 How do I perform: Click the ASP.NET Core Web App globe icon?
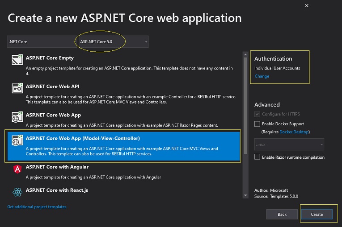point(17,117)
